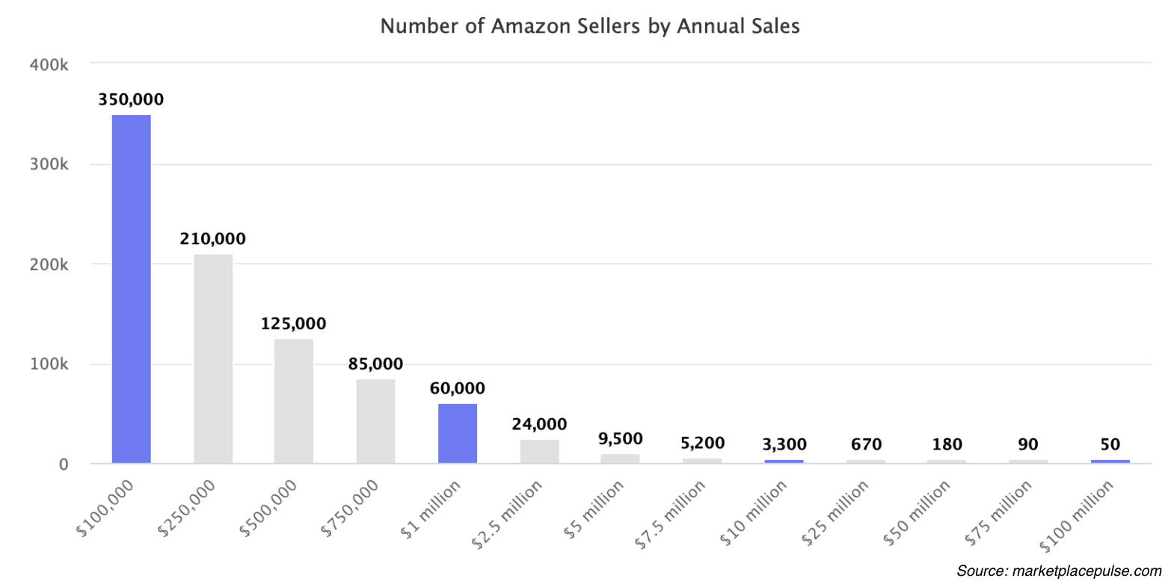
Task: Click the 3,300 data label
Action: (x=784, y=444)
